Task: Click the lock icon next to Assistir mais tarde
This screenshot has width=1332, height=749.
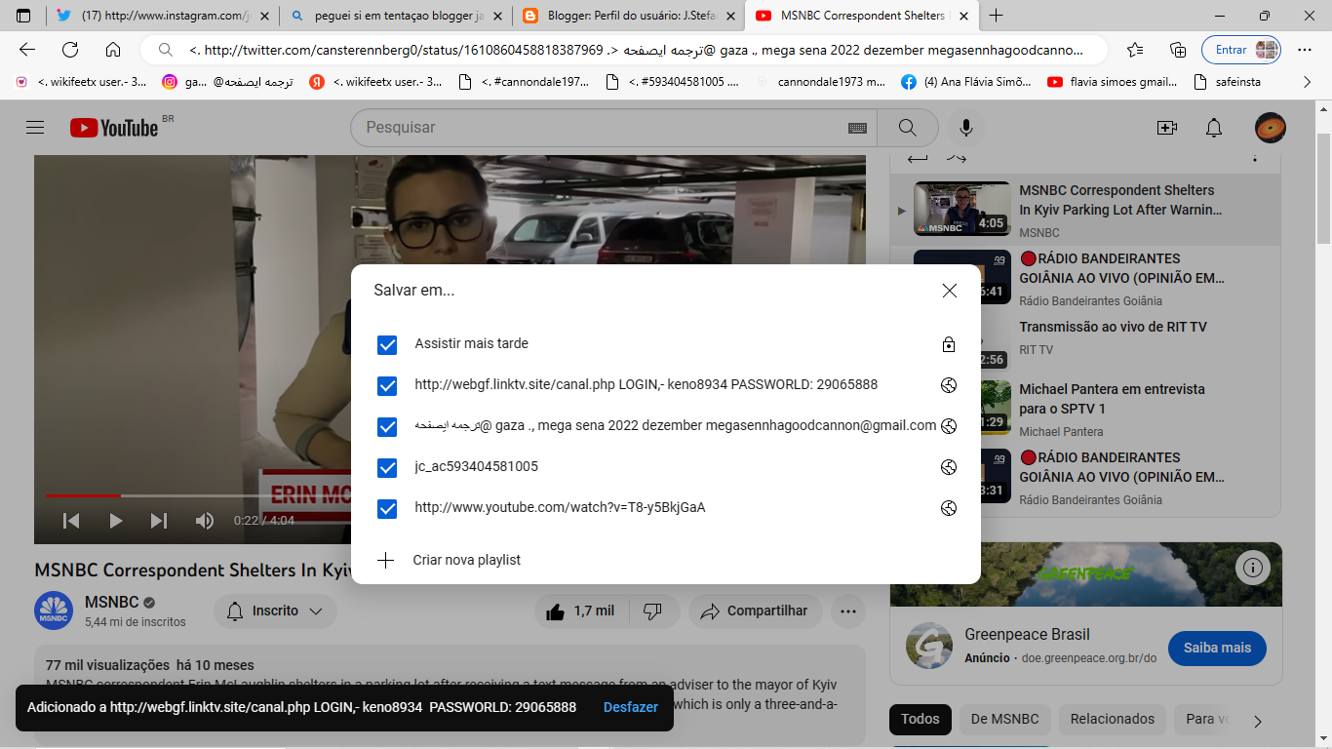Action: (948, 344)
